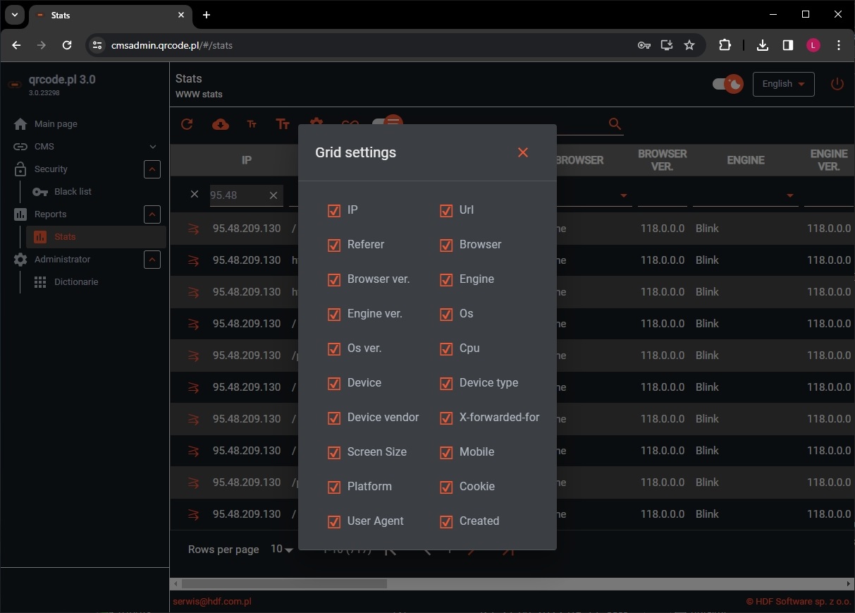Click the home icon next to Main page
Viewport: 855px width, 613px height.
[x=21, y=123]
